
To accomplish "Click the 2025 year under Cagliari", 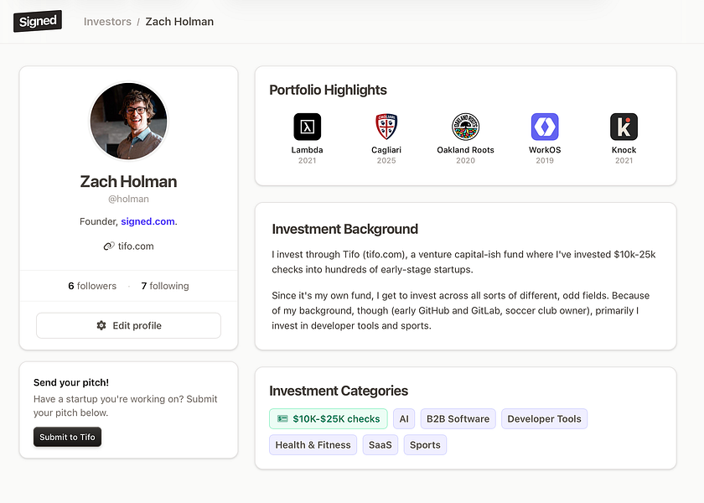I will point(386,161).
